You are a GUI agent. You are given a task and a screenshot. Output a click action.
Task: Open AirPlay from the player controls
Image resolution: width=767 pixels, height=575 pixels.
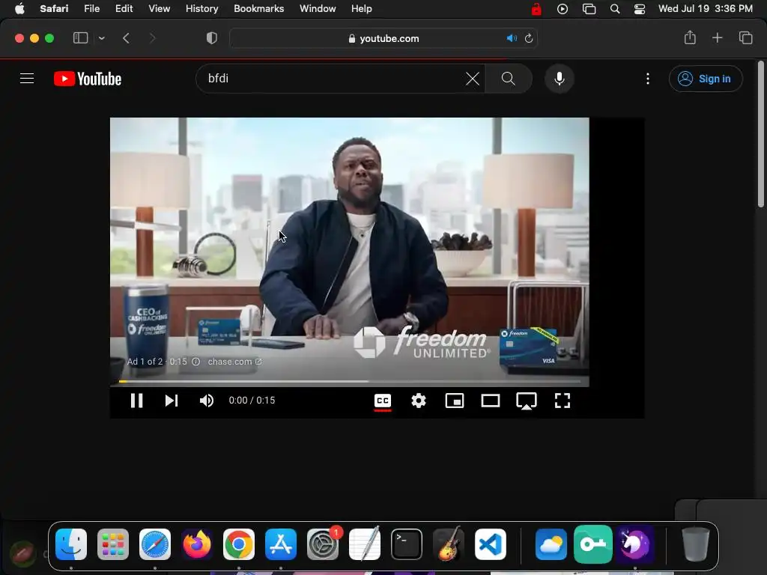(x=527, y=401)
